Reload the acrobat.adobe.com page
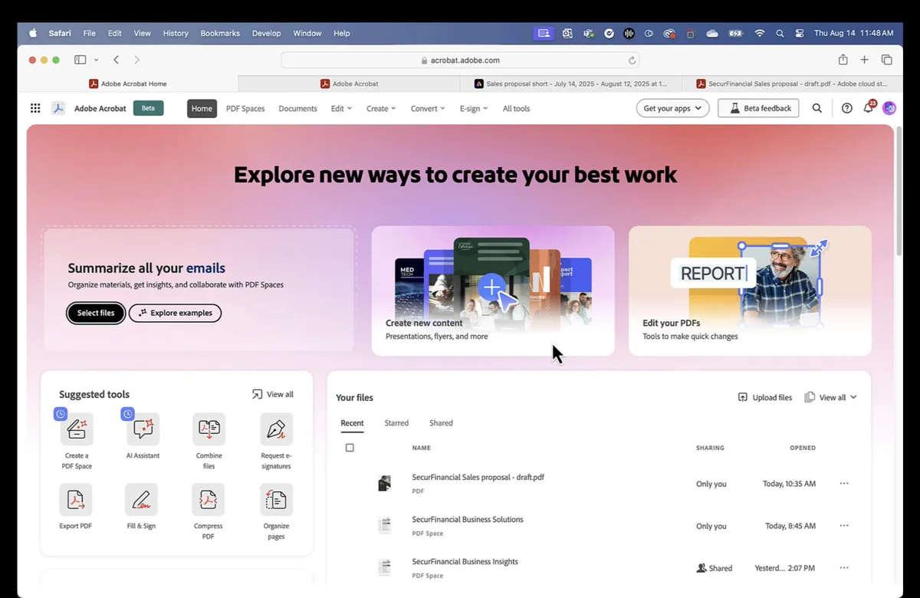The width and height of the screenshot is (920, 598). click(632, 60)
